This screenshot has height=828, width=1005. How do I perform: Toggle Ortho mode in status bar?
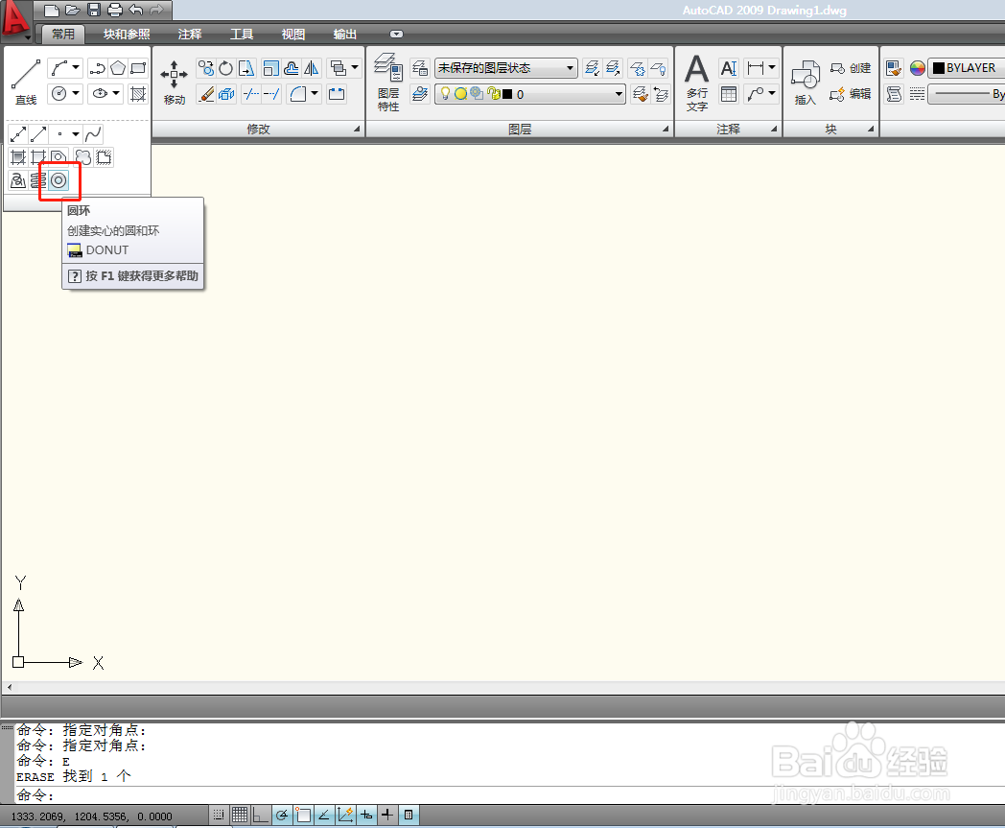(260, 815)
